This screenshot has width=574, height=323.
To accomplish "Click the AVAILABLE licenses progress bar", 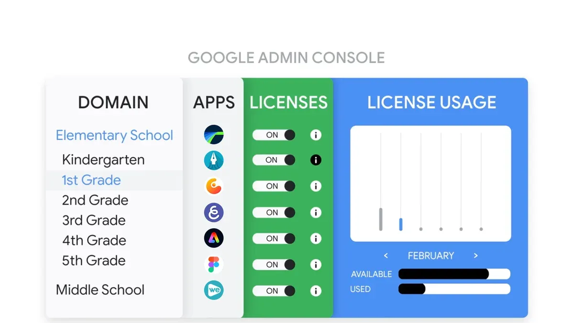I will click(x=454, y=274).
